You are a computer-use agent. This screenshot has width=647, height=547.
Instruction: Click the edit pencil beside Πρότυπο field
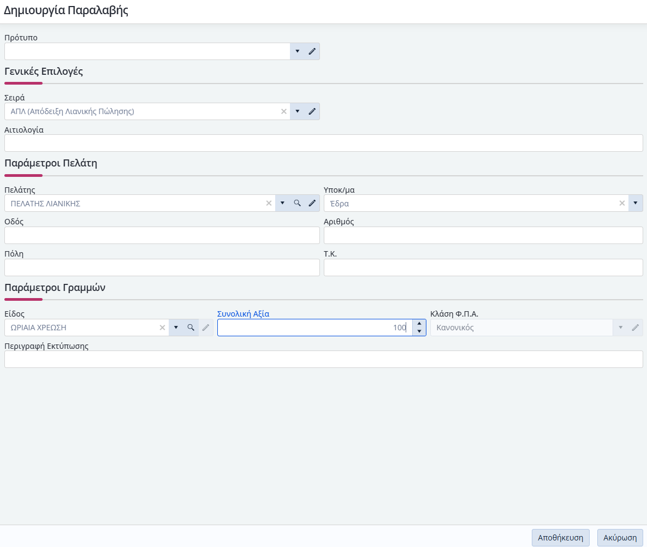312,51
